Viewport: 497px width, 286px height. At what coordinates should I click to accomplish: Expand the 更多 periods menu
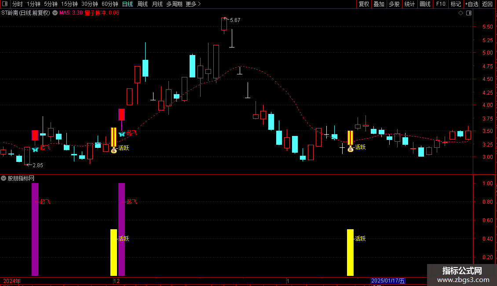193,4
